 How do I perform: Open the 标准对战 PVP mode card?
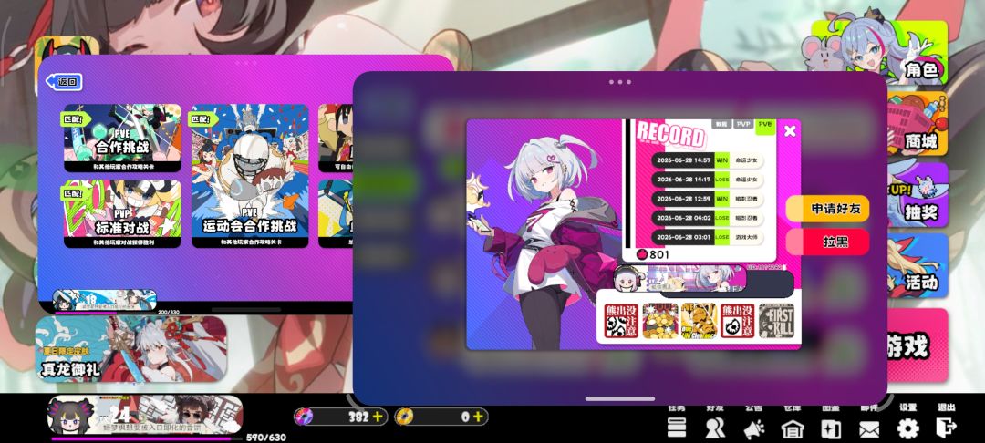tap(122, 213)
